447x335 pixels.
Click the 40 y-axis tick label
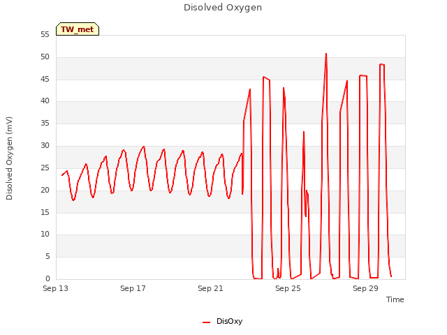(45, 100)
